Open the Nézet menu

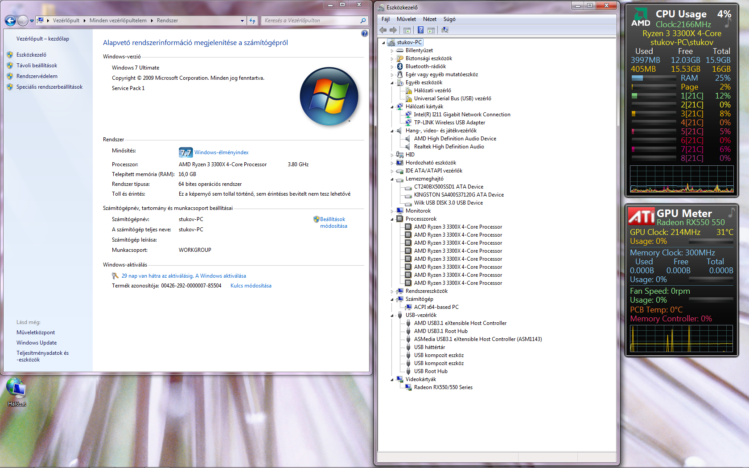tap(429, 19)
